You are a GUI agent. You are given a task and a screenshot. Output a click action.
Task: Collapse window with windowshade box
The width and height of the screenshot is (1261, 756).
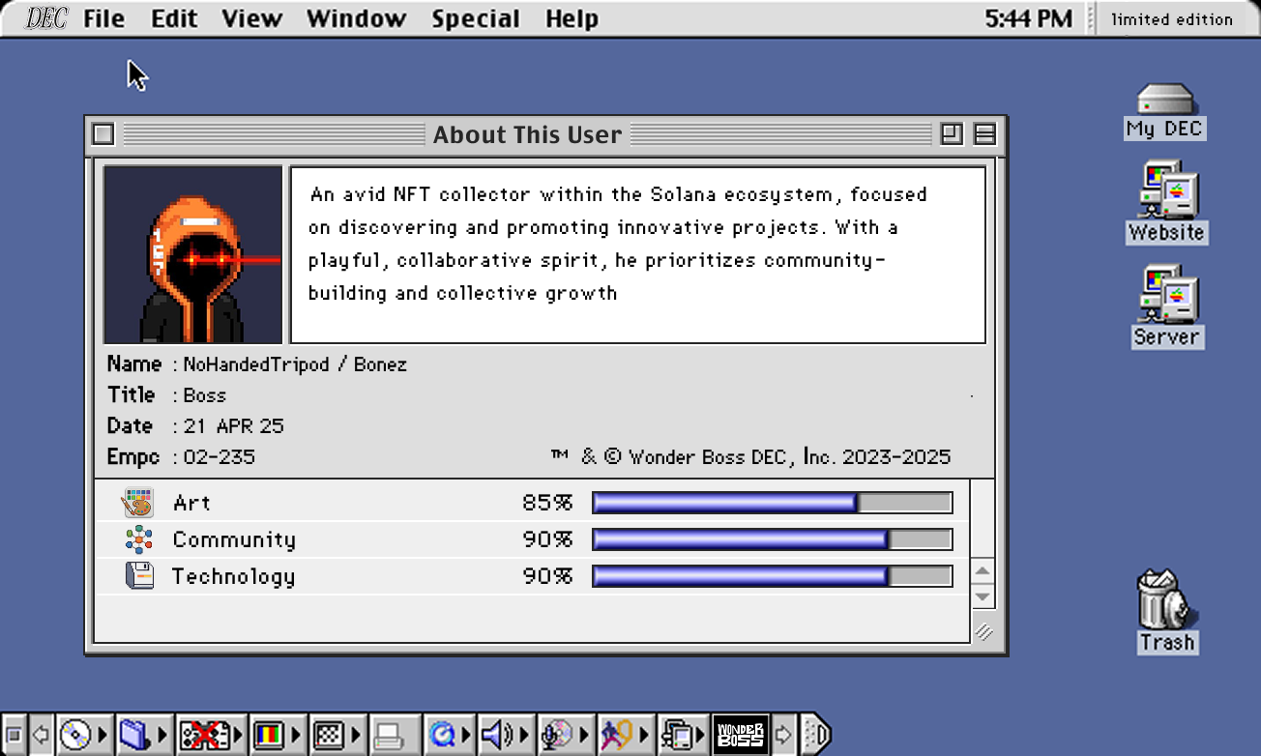pyautogui.click(x=984, y=134)
